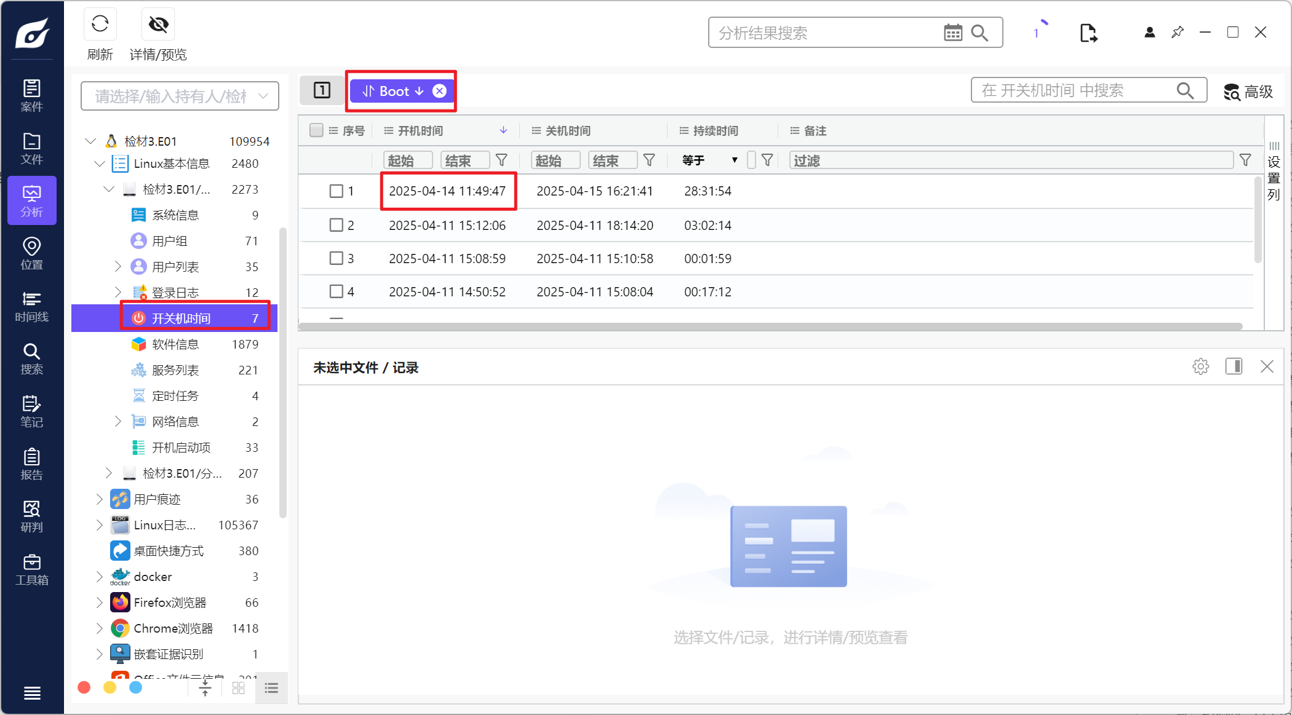Expand the 登录日志 tree node

click(118, 292)
